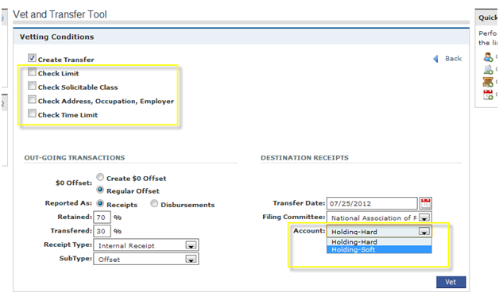This screenshot has width=499, height=308.
Task: Open the Receipt Type dropdown
Action: coord(146,245)
